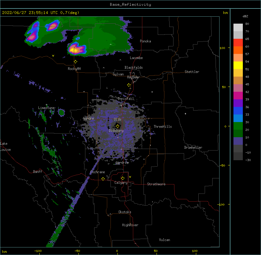The image size is (261, 255).
Task: Click the RedDeer city label
Action: pyautogui.click(x=133, y=77)
